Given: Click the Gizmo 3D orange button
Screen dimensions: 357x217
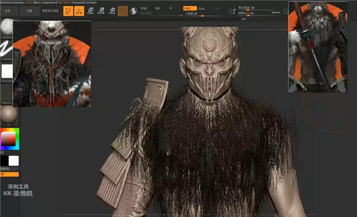Looking at the screenshot, I should (123, 11).
